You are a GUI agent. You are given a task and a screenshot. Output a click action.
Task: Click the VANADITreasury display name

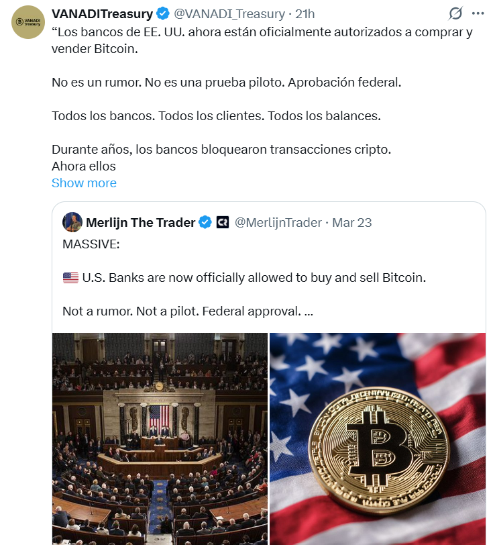(102, 14)
